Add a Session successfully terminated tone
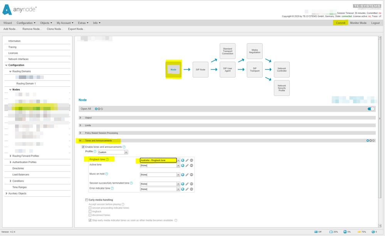 [183, 184]
